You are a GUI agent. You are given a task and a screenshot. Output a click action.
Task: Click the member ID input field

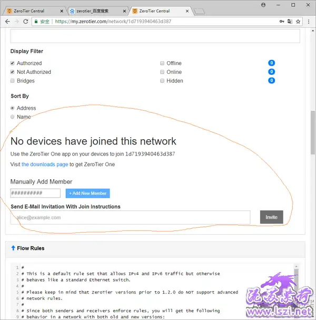35,193
